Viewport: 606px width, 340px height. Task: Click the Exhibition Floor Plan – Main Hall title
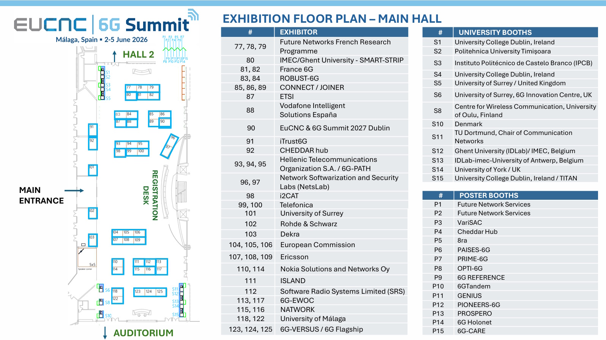pos(332,19)
